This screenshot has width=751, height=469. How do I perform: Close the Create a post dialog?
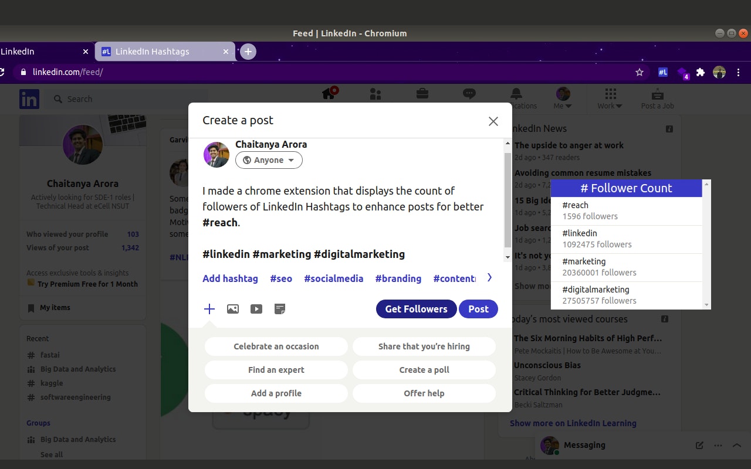point(493,121)
